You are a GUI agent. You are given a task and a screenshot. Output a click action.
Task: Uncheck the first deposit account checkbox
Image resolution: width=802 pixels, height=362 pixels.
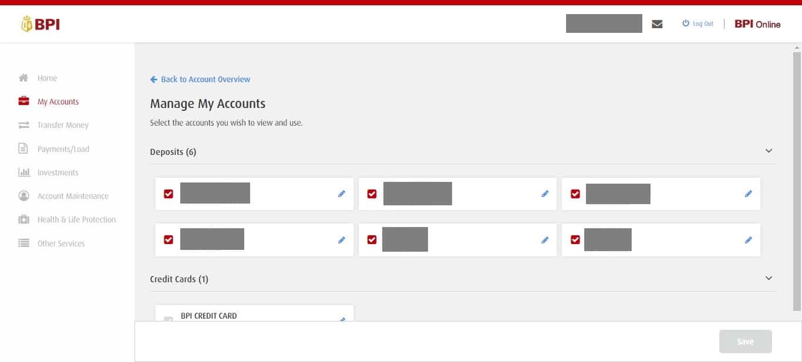pos(168,194)
